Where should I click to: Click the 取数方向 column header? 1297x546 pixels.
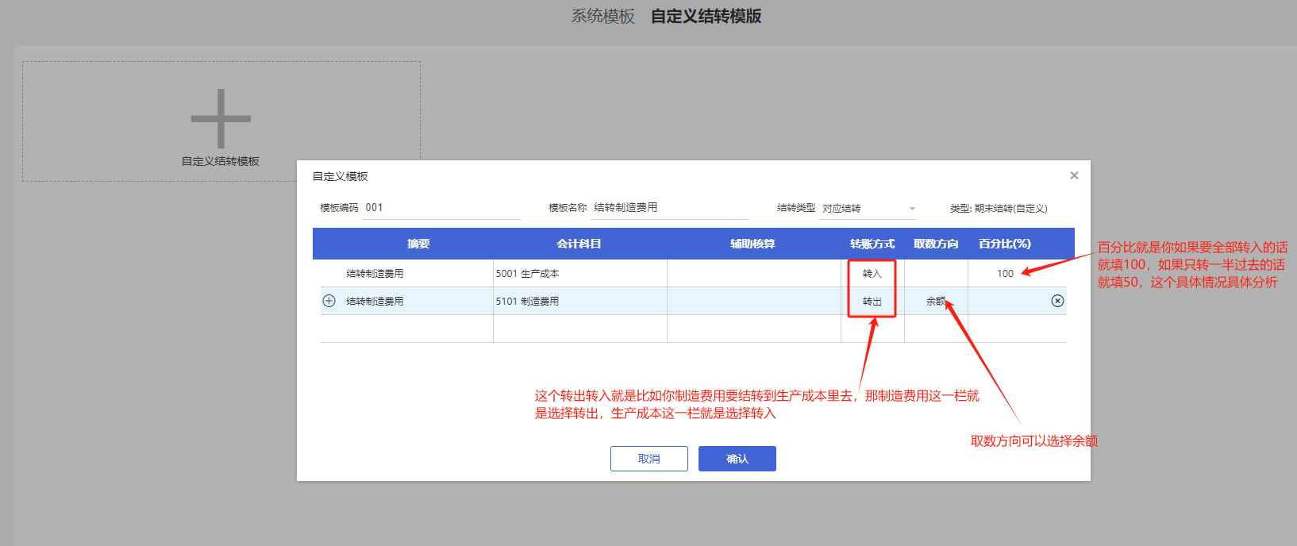click(936, 244)
